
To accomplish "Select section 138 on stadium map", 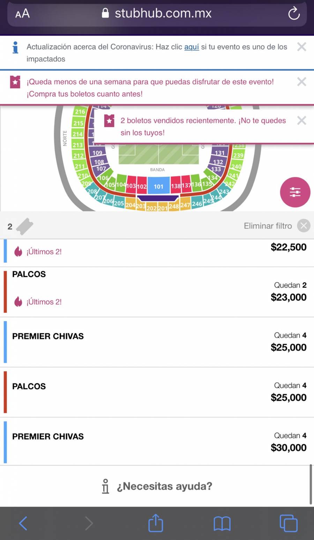I will pyautogui.click(x=175, y=186).
